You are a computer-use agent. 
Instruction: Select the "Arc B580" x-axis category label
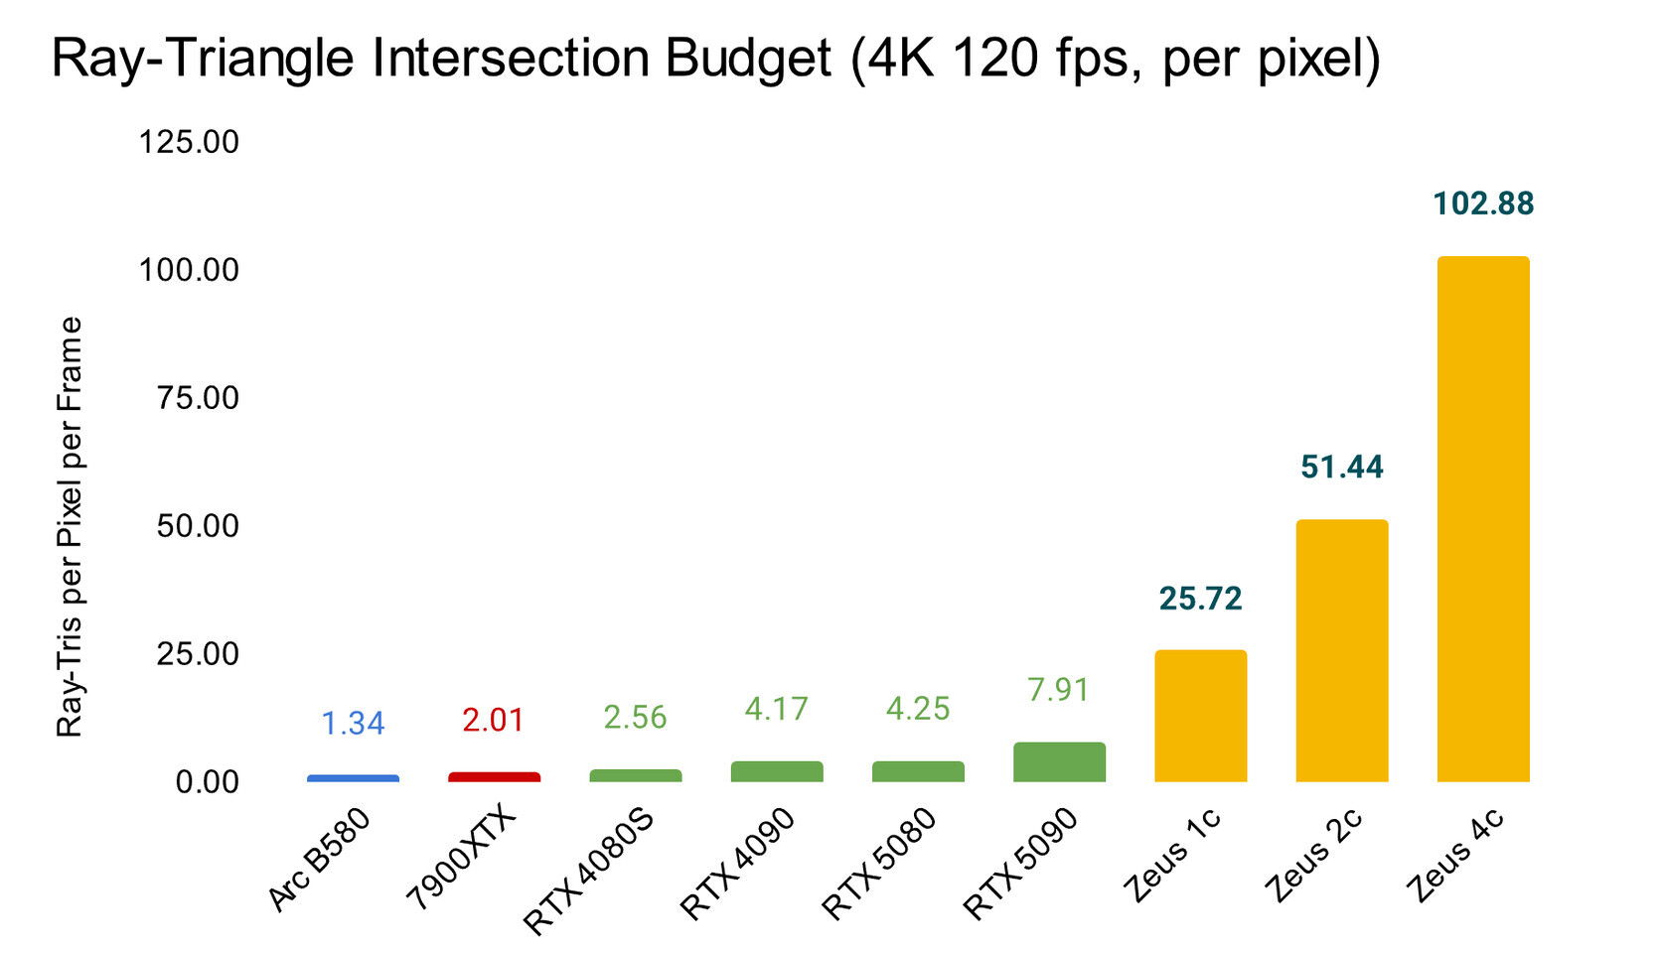(x=320, y=860)
